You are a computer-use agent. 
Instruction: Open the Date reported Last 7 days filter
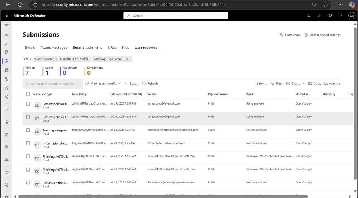pyautogui.click(x=62, y=59)
